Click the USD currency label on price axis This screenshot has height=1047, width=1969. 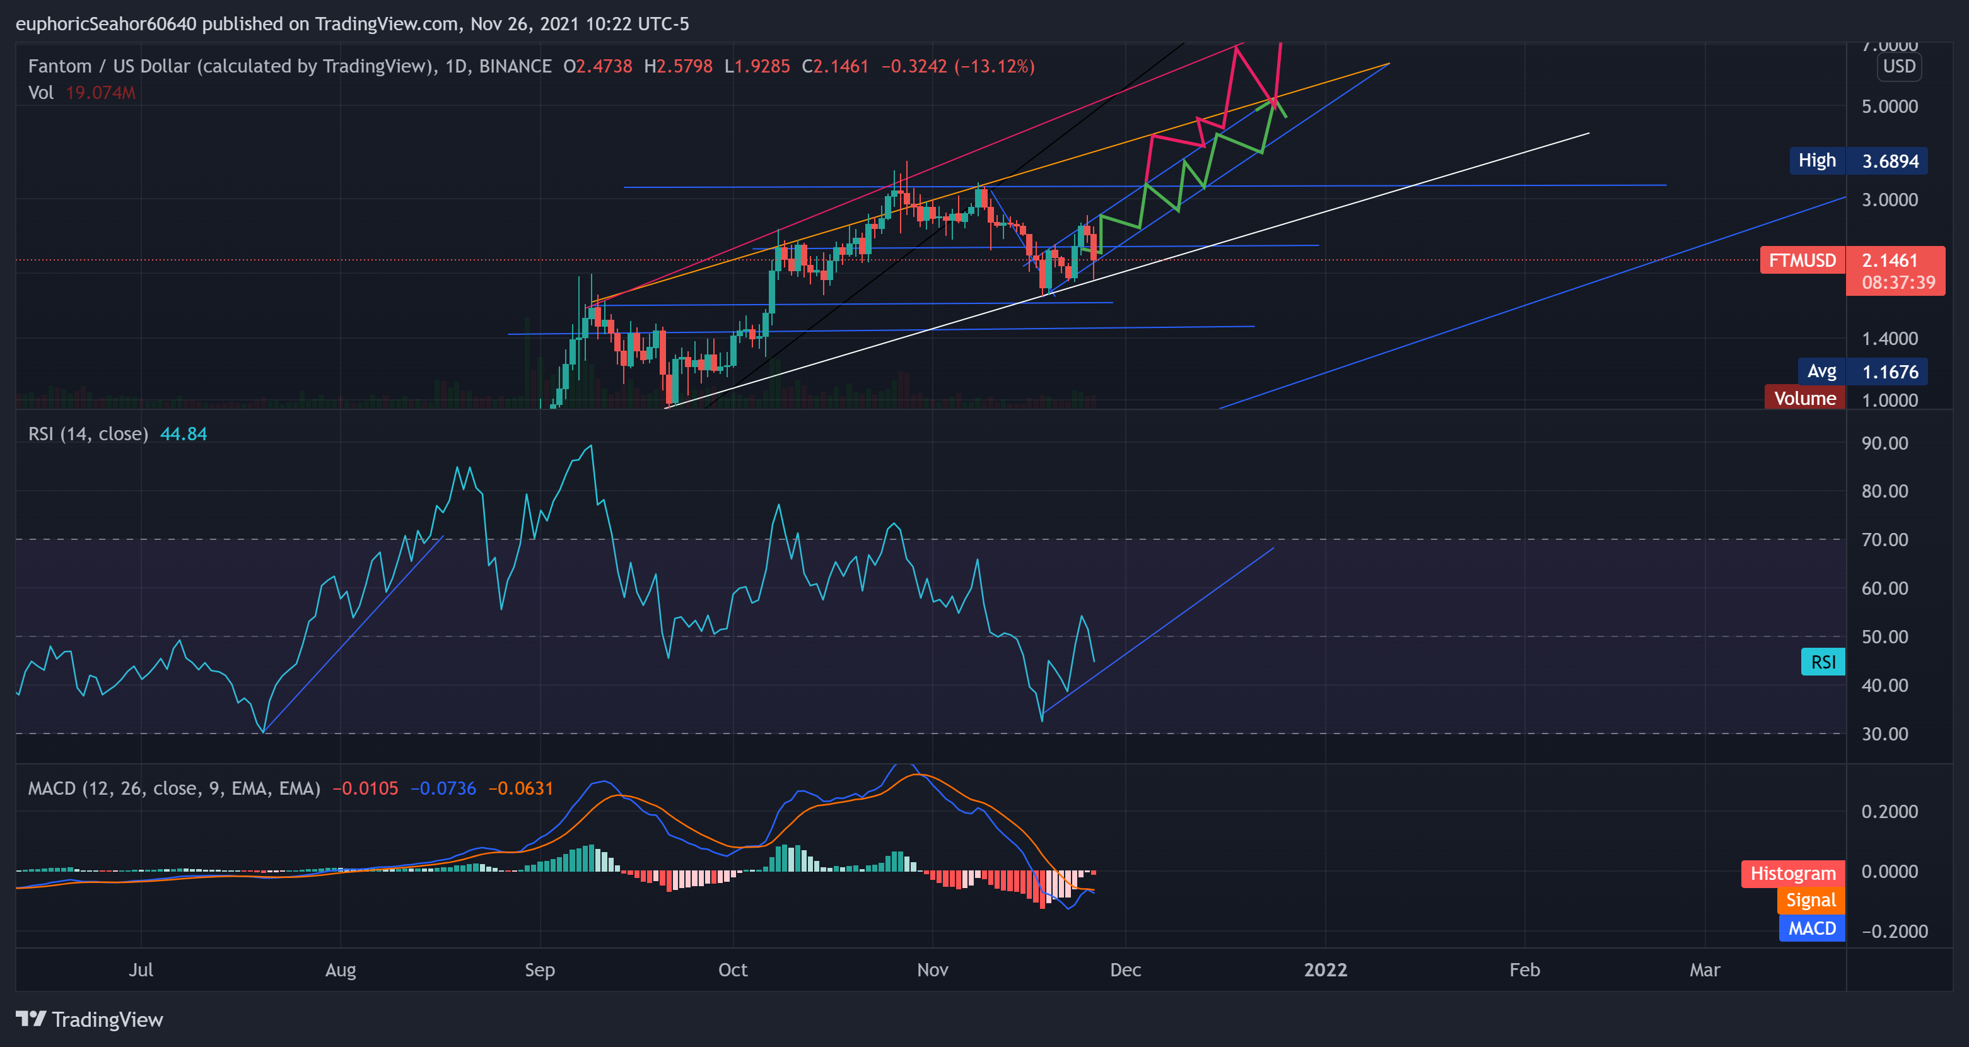[x=1898, y=66]
